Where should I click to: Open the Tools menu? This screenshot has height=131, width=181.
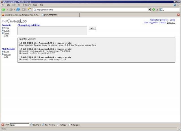pyautogui.click(x=35, y=5)
